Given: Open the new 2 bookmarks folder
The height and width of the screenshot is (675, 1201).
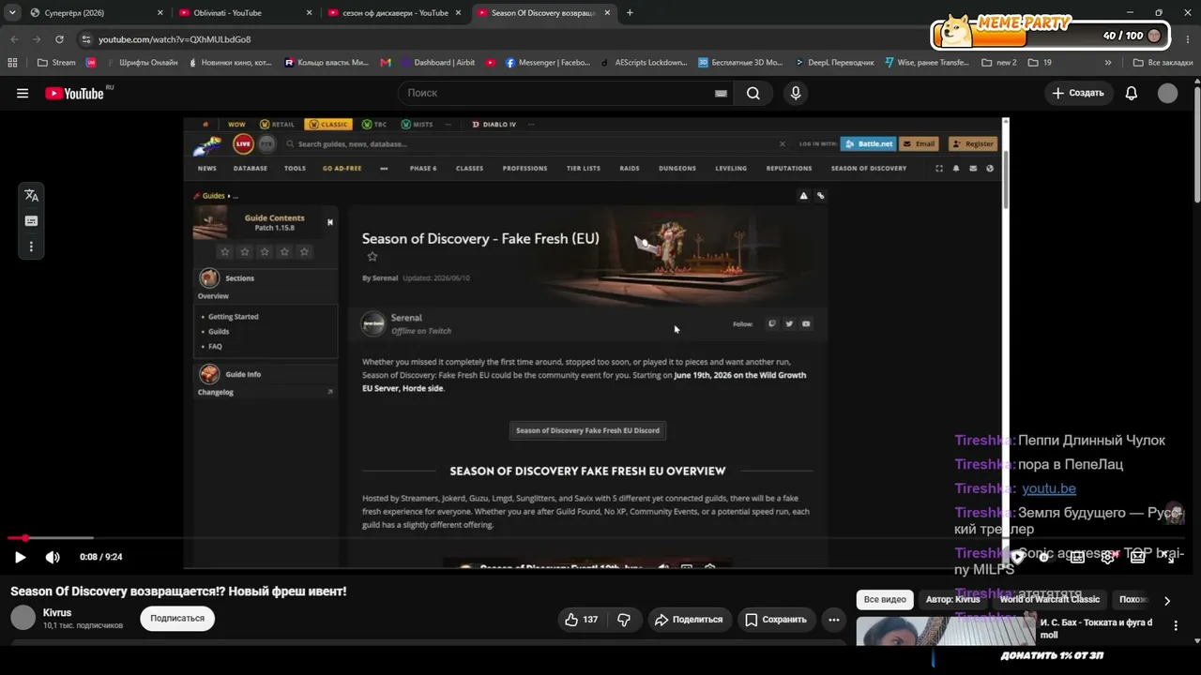Looking at the screenshot, I should [999, 63].
